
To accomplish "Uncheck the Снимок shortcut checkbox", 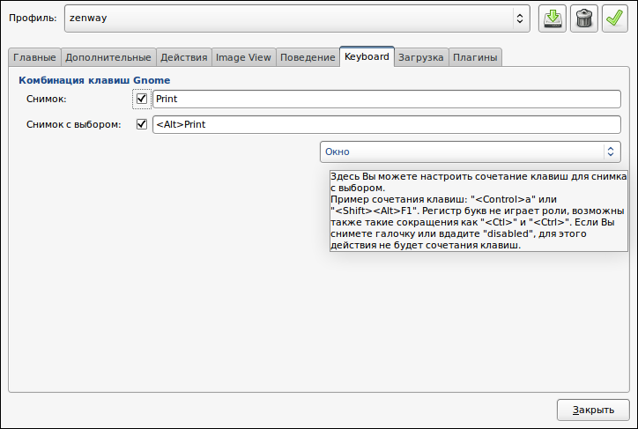I will point(142,99).
